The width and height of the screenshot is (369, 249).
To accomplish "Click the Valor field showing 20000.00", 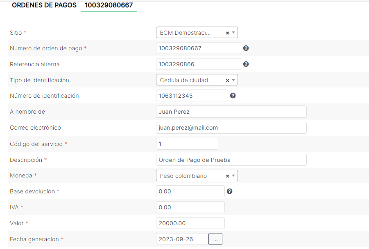I will coord(190,223).
